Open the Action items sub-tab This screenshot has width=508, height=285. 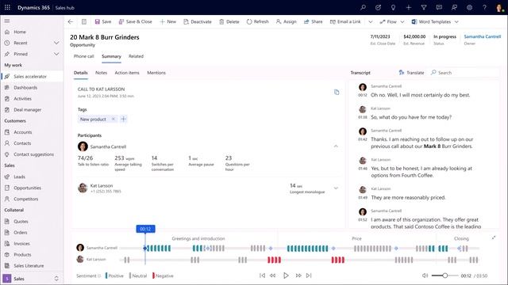point(127,73)
